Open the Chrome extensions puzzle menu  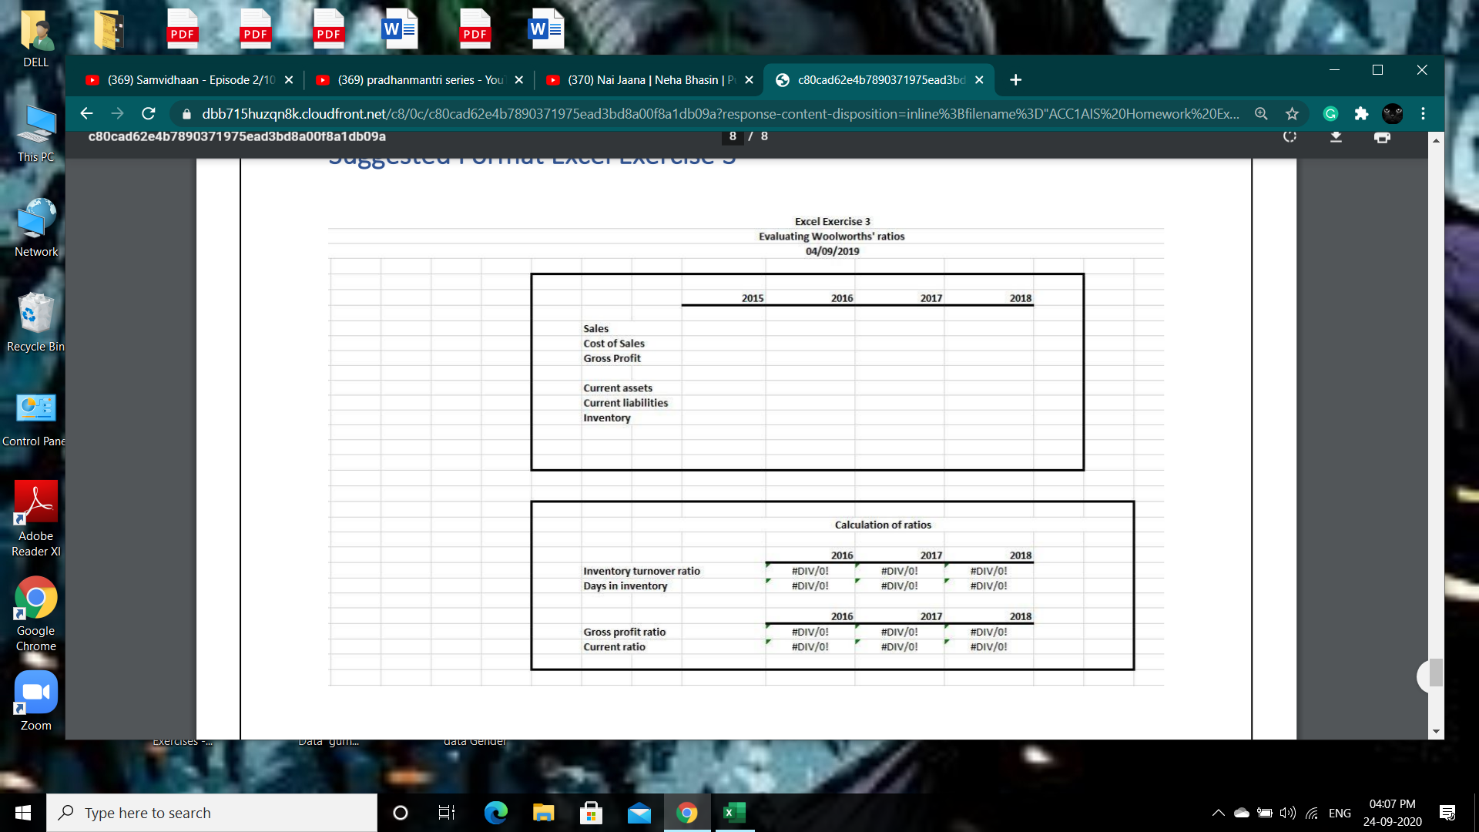pos(1361,113)
